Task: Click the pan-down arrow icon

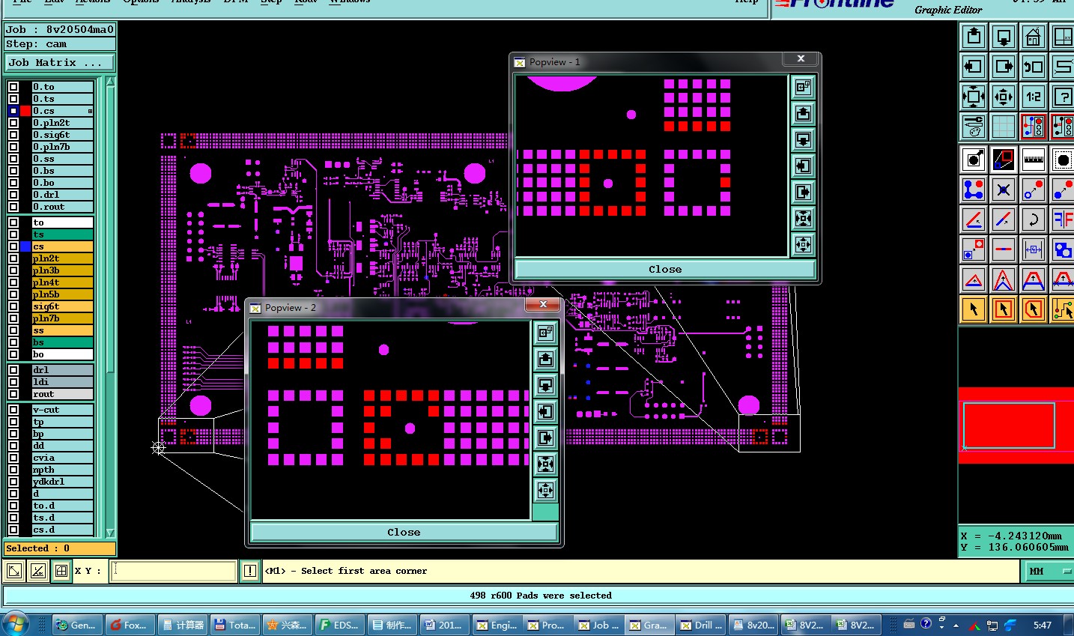Action: (x=1003, y=36)
